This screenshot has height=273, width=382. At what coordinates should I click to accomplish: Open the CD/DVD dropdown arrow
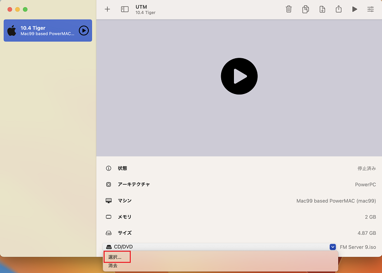tap(333, 247)
